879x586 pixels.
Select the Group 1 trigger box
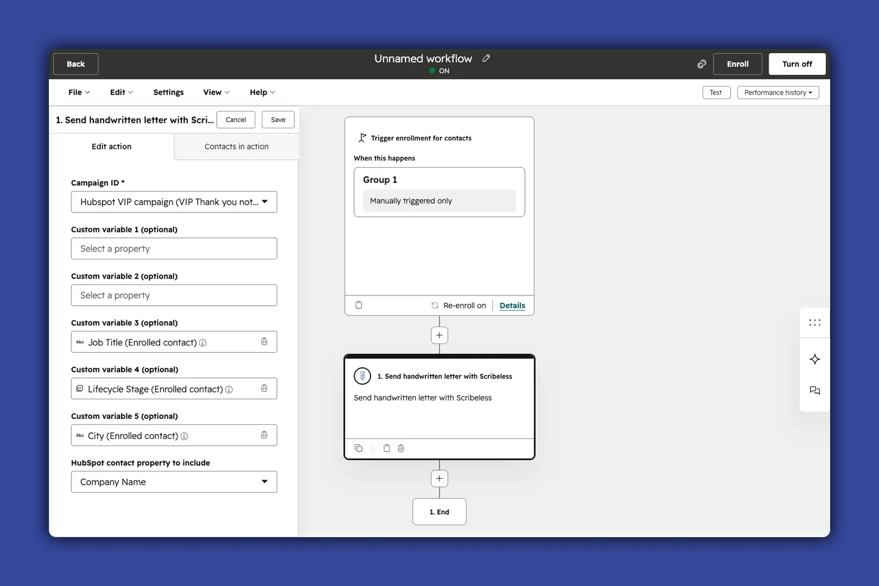[440, 192]
